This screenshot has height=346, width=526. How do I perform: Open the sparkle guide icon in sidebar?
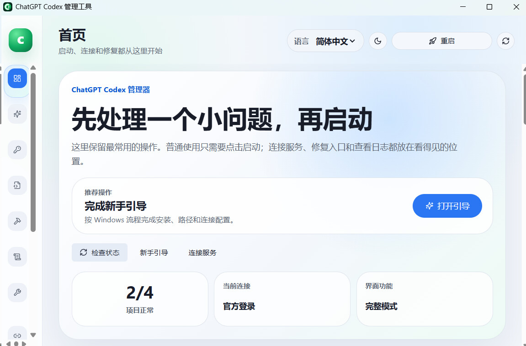click(x=17, y=114)
